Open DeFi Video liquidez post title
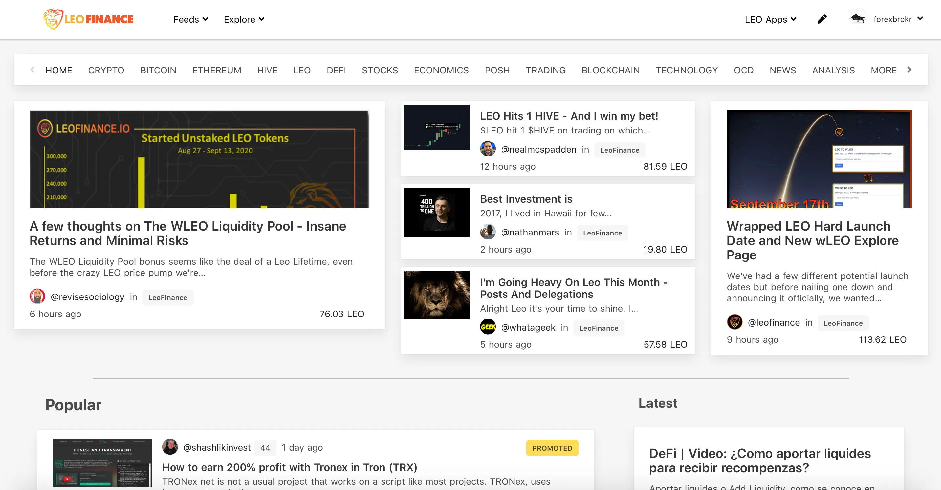The image size is (941, 490). [760, 460]
